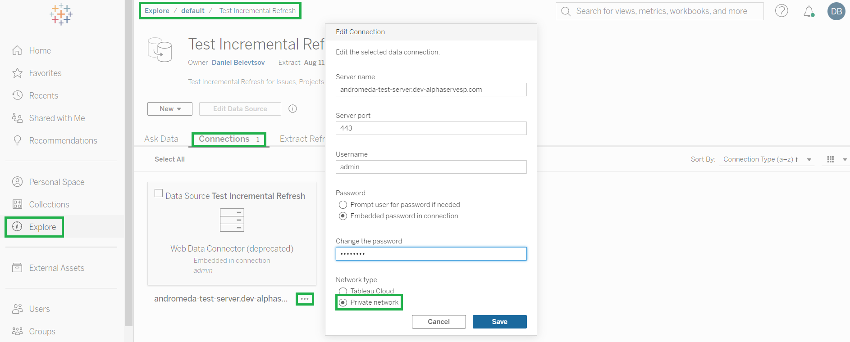This screenshot has width=850, height=342.
Task: Click andromeda-test-server connection name
Action: click(221, 299)
